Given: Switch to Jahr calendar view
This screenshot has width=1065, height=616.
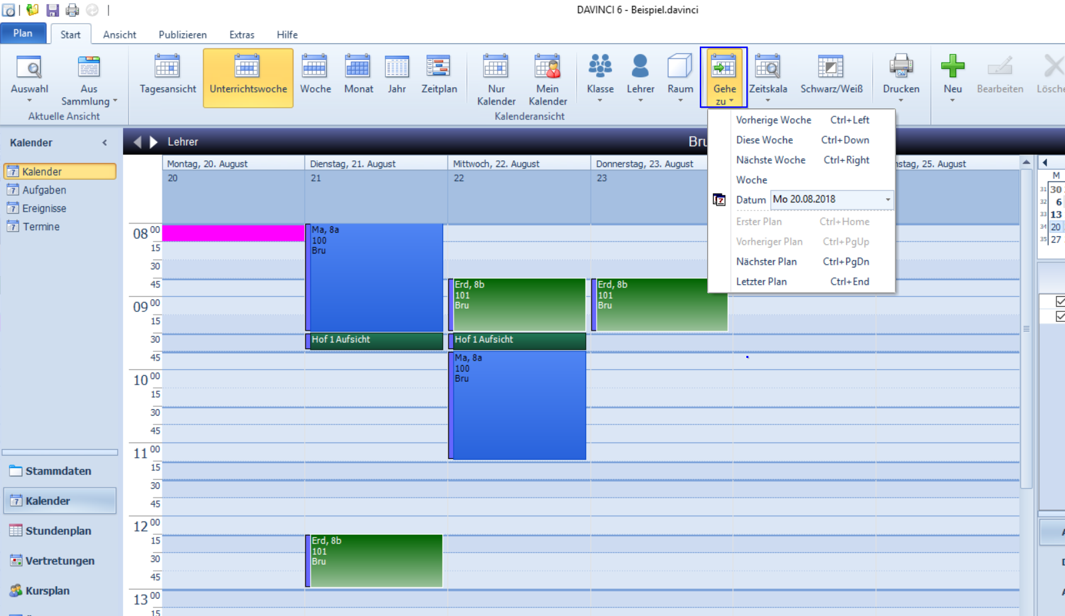Looking at the screenshot, I should (x=397, y=78).
